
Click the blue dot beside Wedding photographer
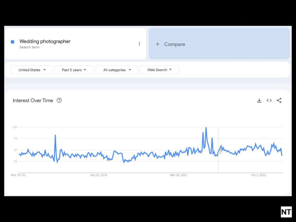12,42
